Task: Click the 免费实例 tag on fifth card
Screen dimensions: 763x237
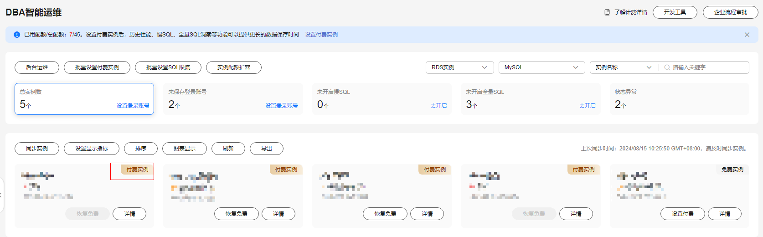Action: (732, 170)
